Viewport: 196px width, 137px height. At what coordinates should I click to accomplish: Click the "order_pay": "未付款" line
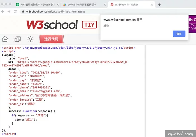tap(26, 80)
